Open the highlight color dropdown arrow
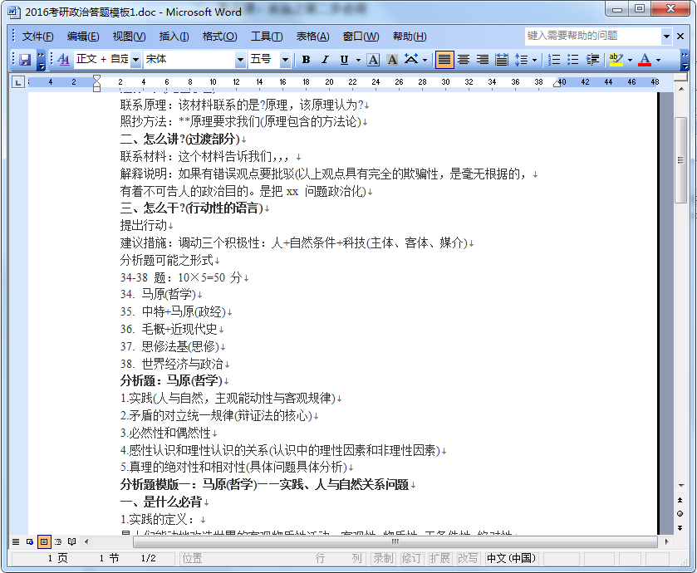 point(630,60)
